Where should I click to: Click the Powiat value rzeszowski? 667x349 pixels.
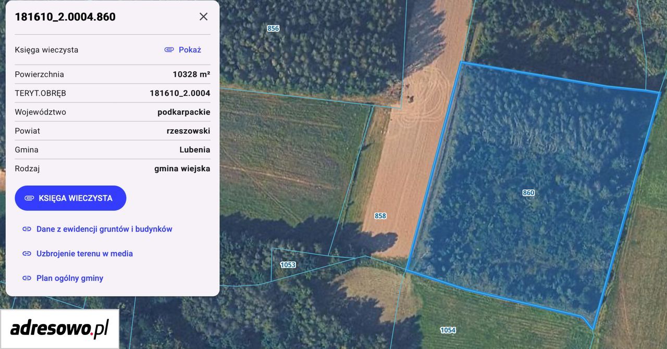click(189, 131)
